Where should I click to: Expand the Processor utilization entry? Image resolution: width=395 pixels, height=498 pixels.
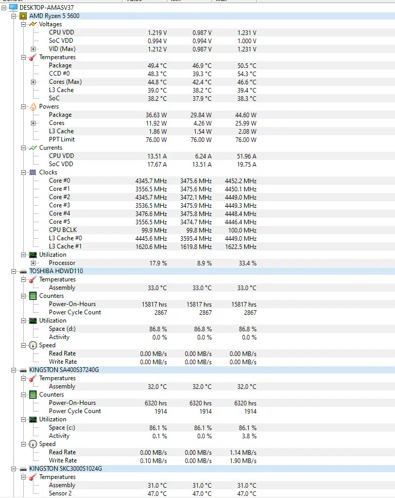tap(33, 263)
